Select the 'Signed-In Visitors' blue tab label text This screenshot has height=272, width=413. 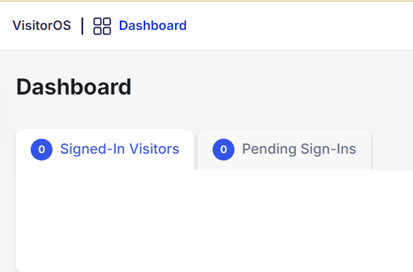[x=119, y=150]
